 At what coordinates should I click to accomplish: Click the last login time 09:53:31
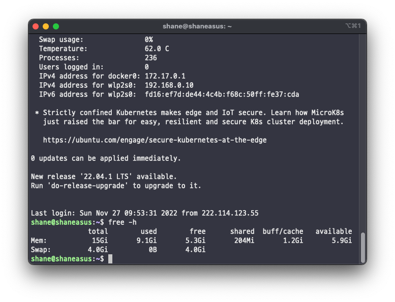pos(141,213)
